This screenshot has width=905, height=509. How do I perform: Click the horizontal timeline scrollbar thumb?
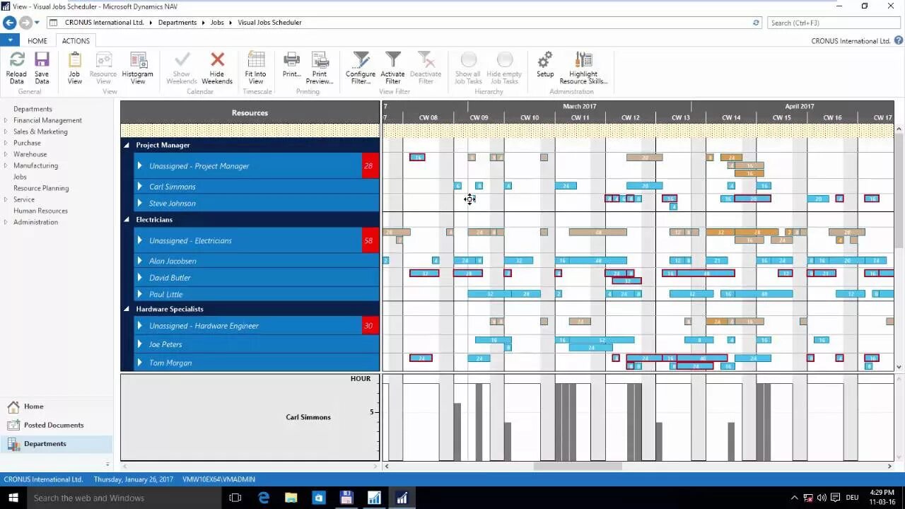578,466
